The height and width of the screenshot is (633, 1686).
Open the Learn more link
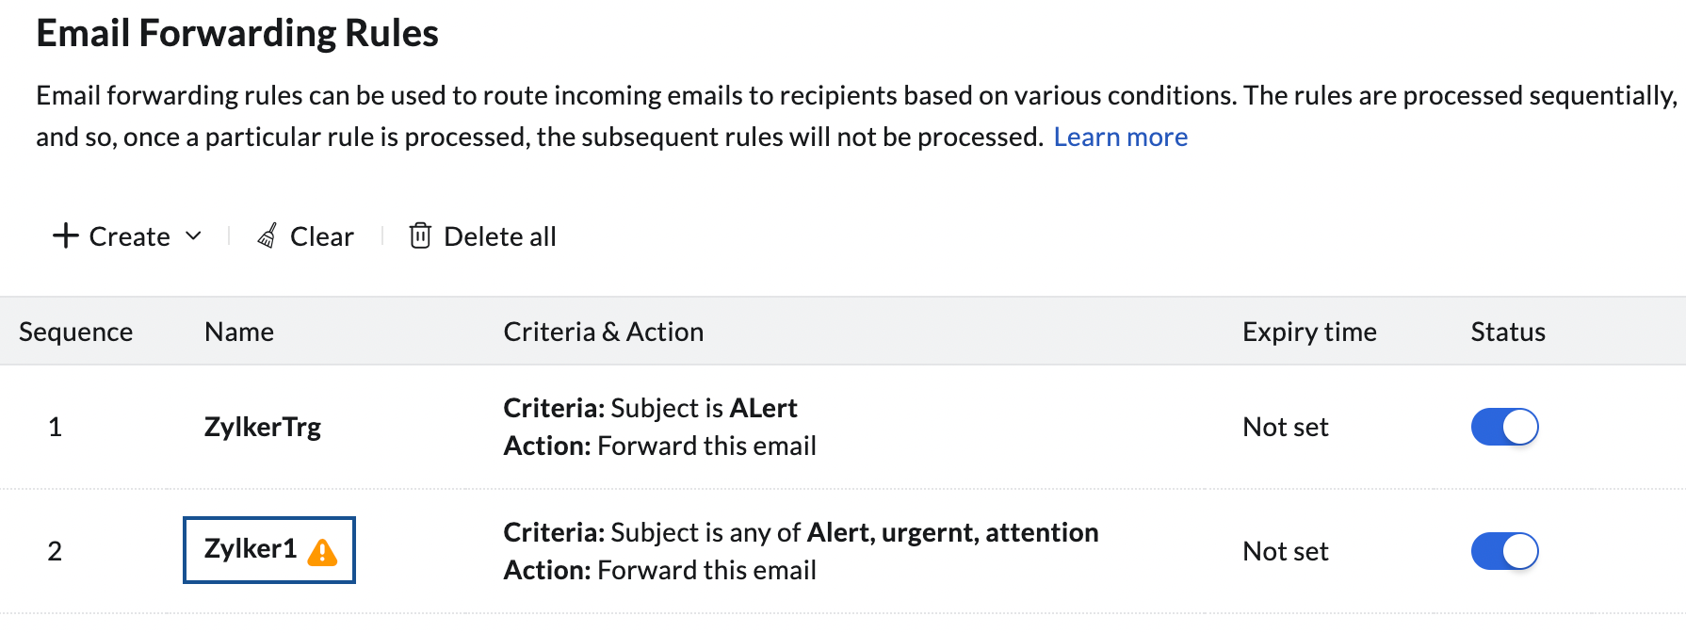pos(1120,138)
